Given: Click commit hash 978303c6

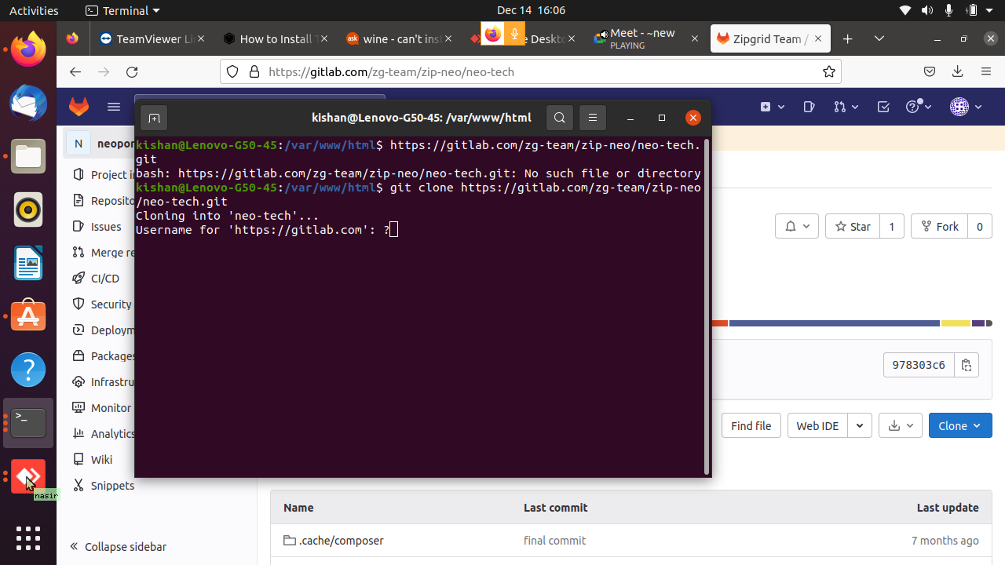Looking at the screenshot, I should coord(919,365).
